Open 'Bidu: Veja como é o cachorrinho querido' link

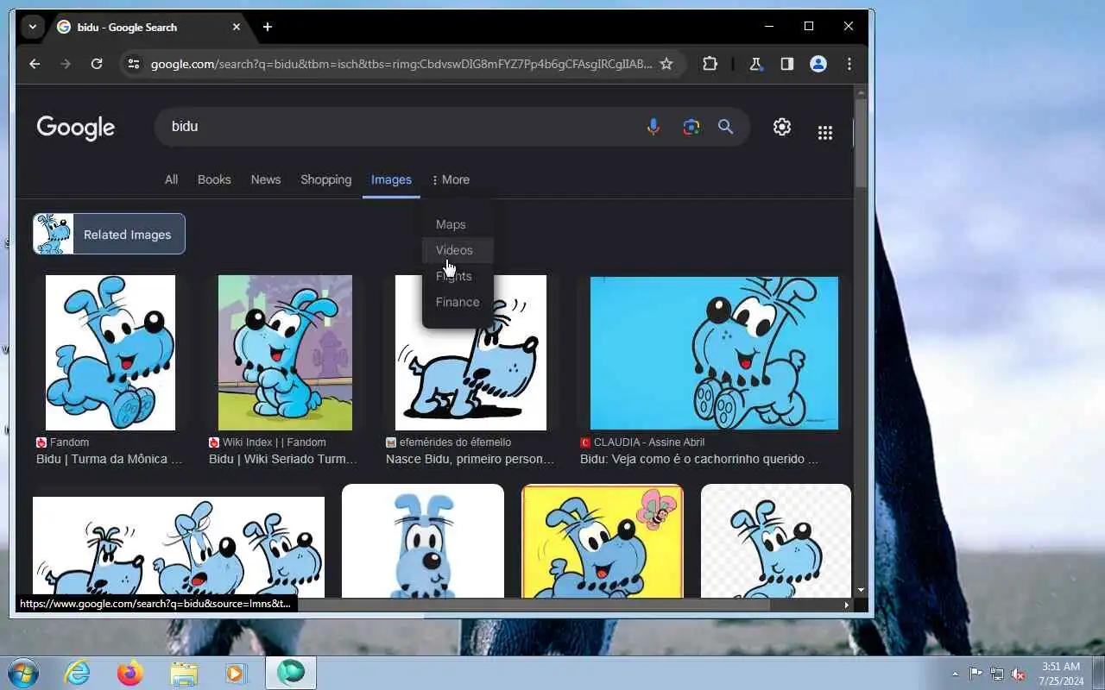point(699,459)
